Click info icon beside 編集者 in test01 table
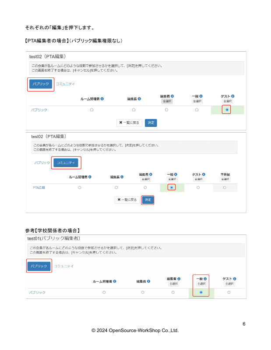The height and width of the screenshot is (350, 271). pos(179,279)
